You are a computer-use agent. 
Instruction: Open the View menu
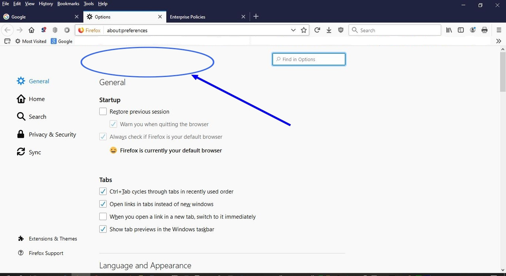pyautogui.click(x=30, y=4)
